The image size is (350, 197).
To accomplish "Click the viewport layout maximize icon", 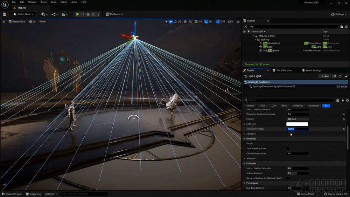I will [x=238, y=21].
